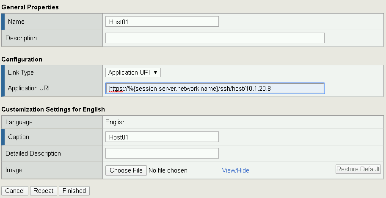Click the Customization Settings for English heading
Screen dimensions: 386x198
pos(53,109)
